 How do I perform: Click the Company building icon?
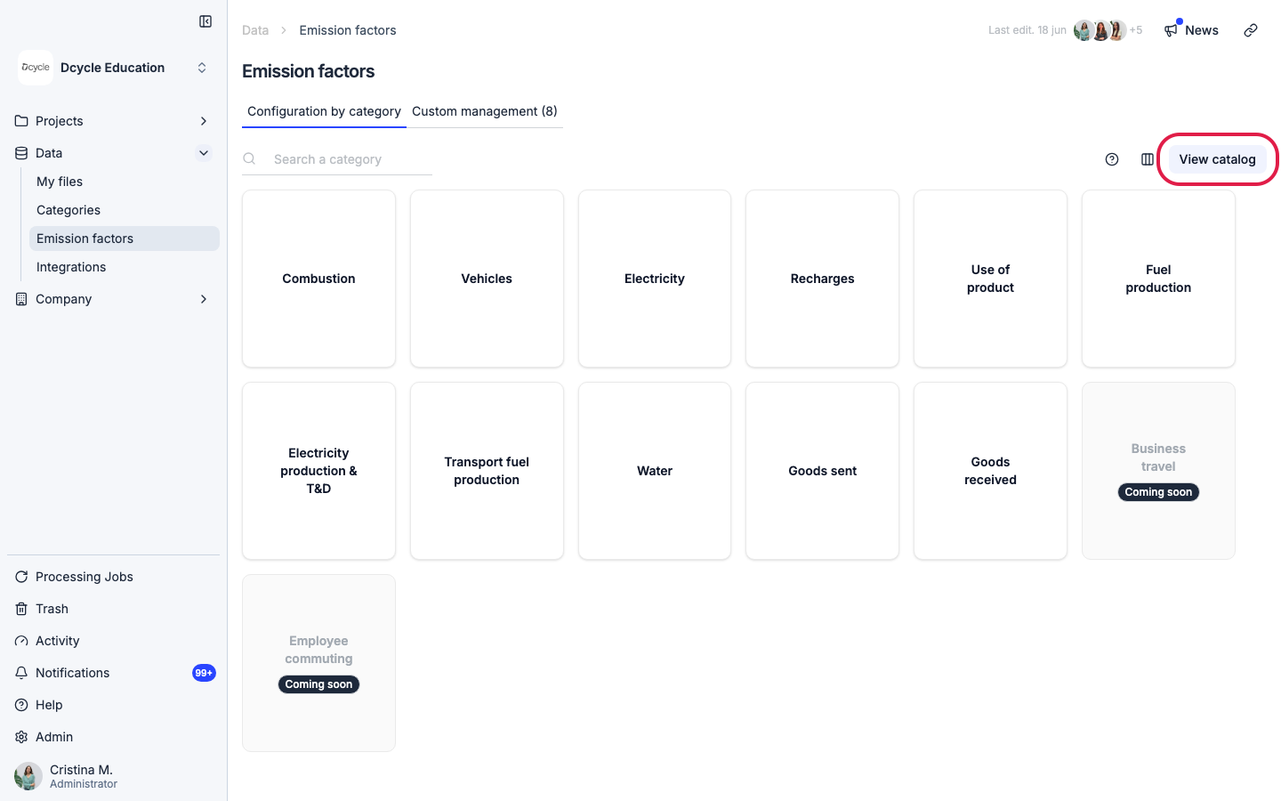coord(21,299)
